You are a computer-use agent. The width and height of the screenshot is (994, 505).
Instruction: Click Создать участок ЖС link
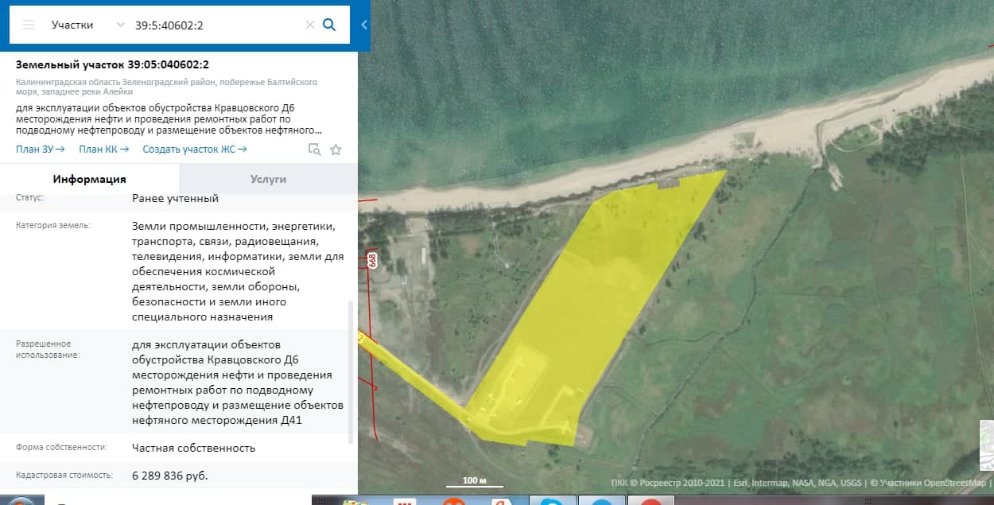(194, 150)
